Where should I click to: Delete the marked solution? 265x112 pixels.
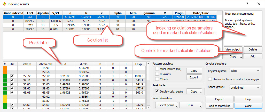[x=253, y=49]
